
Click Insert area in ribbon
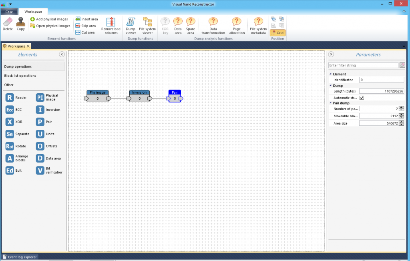point(86,19)
